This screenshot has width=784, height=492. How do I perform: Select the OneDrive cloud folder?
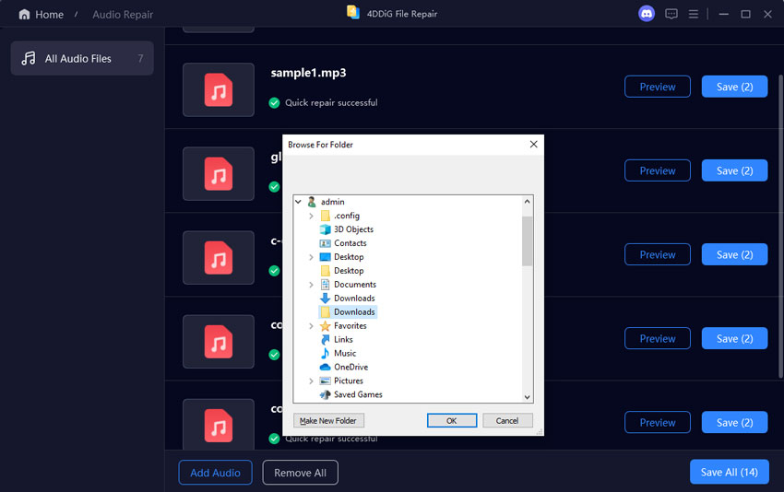tap(350, 367)
